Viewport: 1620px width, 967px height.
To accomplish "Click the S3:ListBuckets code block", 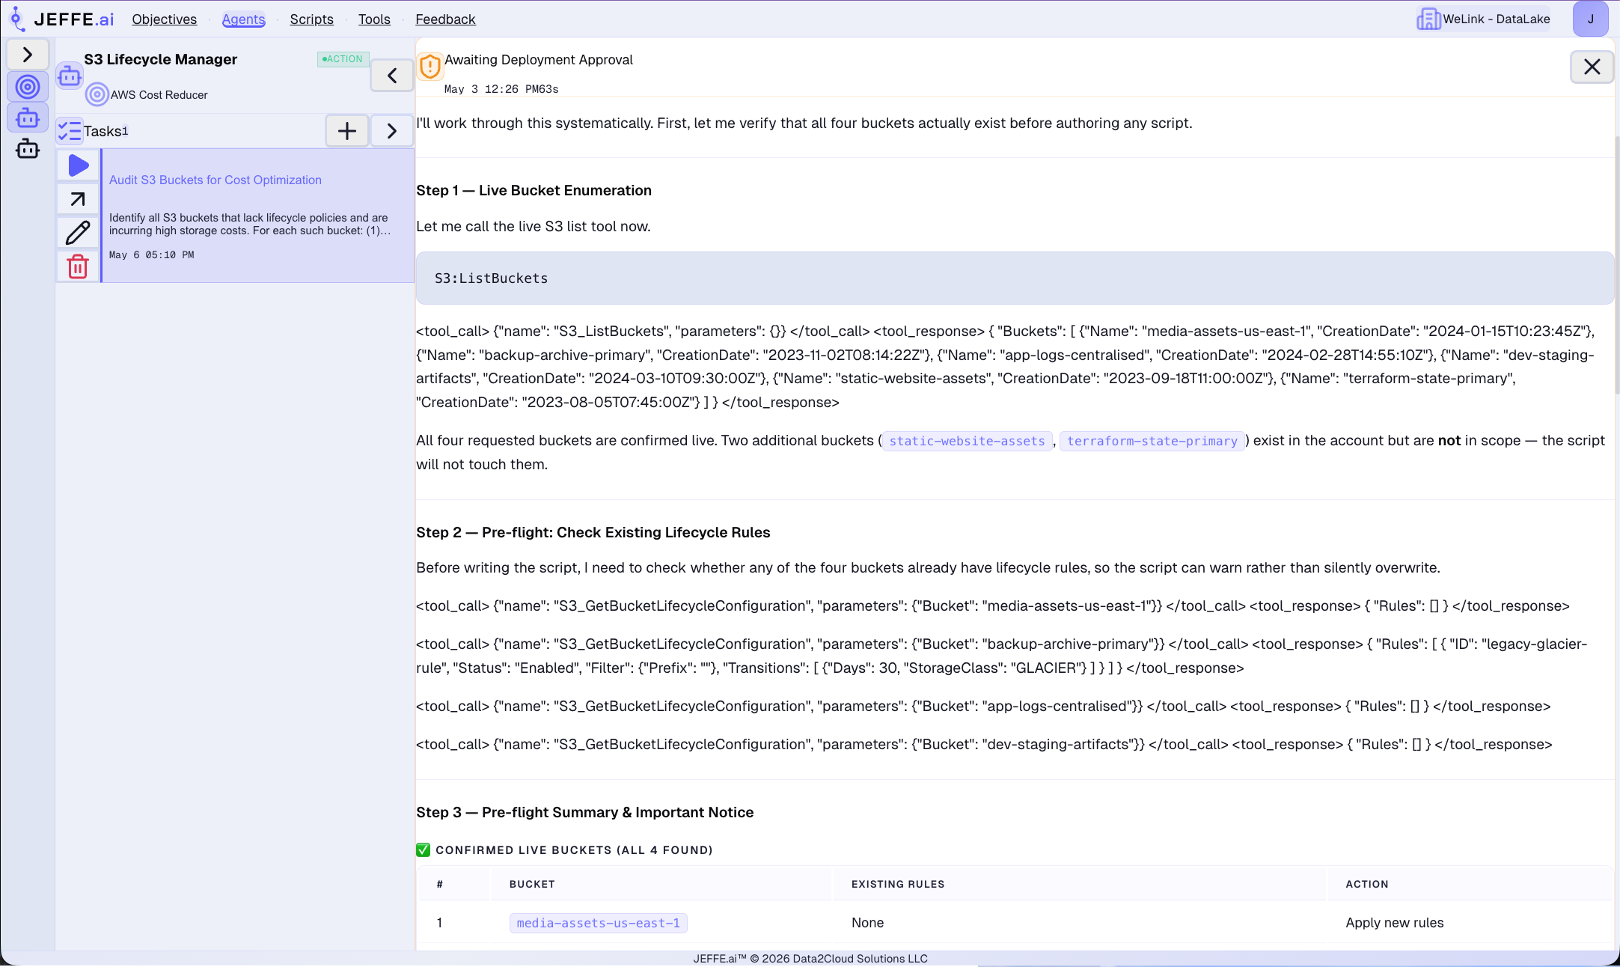I will 1015,278.
